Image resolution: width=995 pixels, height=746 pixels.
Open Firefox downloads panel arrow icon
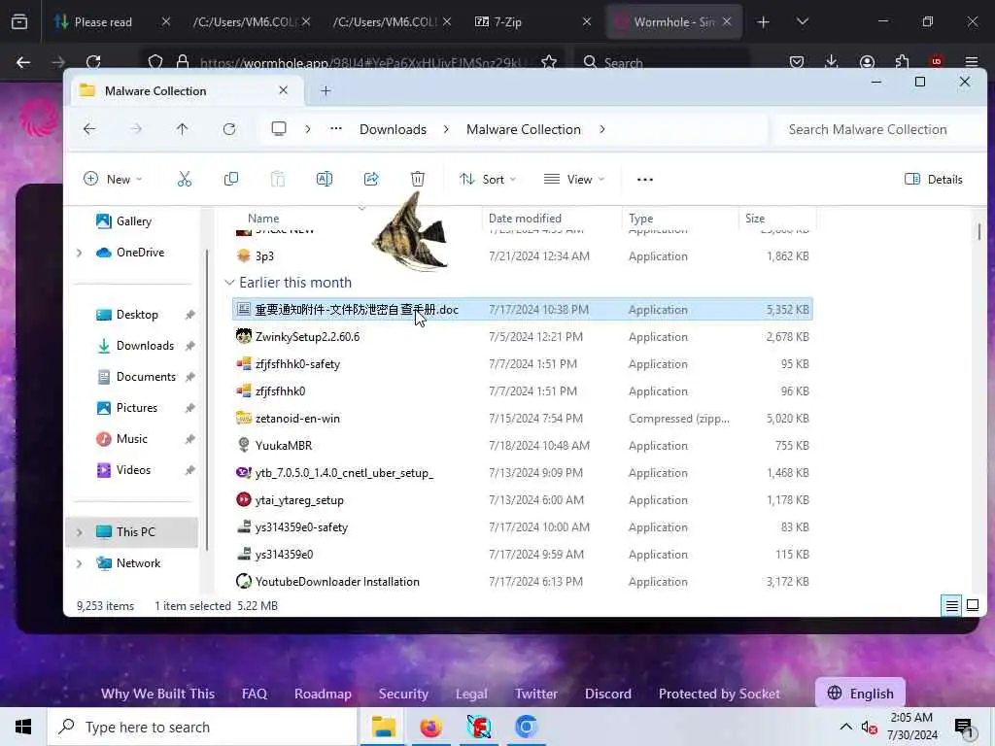tap(832, 61)
